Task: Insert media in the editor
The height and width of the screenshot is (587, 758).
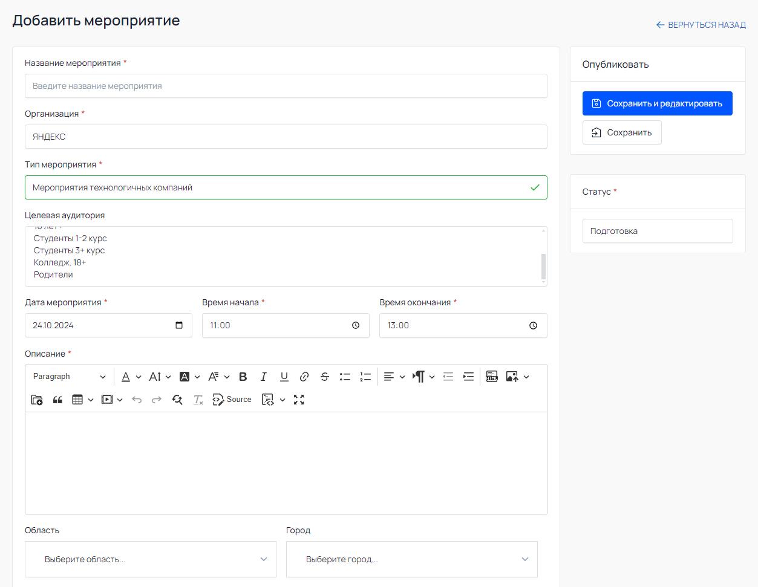Action: coord(107,400)
